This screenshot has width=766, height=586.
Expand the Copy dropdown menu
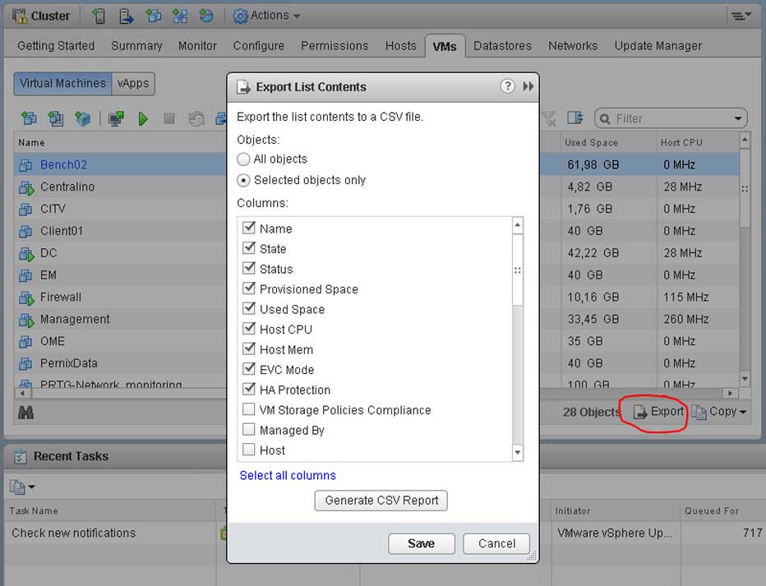(743, 412)
